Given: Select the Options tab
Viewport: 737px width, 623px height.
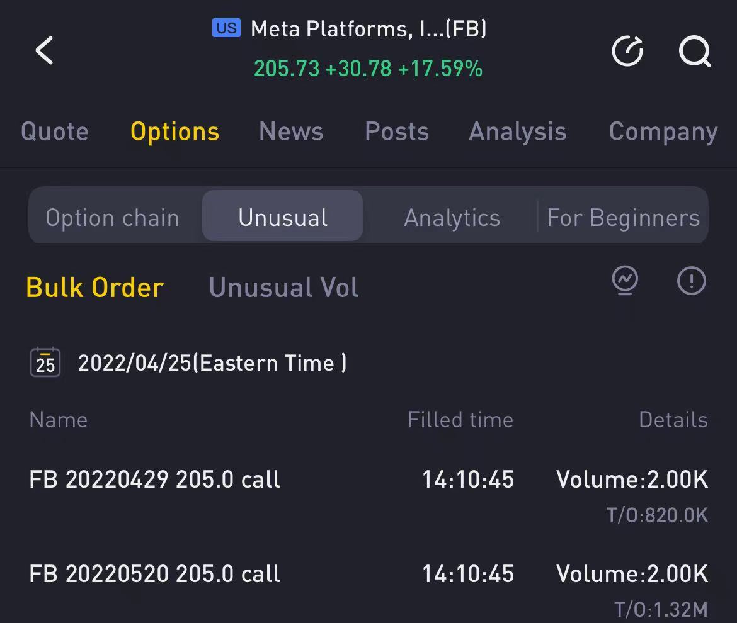Looking at the screenshot, I should coord(174,132).
